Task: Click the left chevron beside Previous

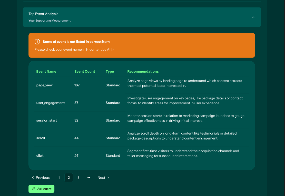Action: click(x=33, y=178)
